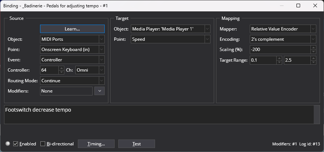Click the Target Range minimum stepper
324x152 pixels.
coord(279,60)
